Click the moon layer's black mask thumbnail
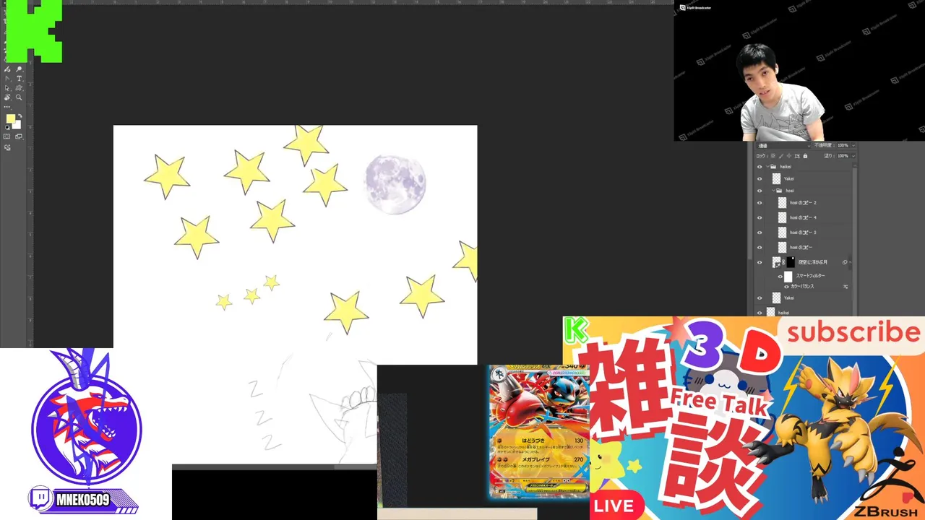The image size is (925, 520). point(791,262)
